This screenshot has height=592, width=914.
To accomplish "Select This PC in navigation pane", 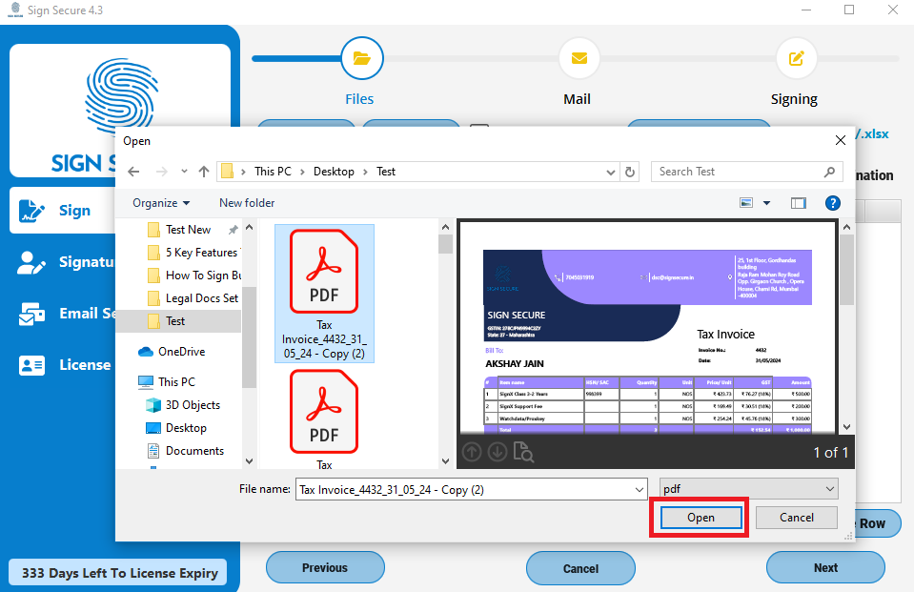I will tap(167, 382).
